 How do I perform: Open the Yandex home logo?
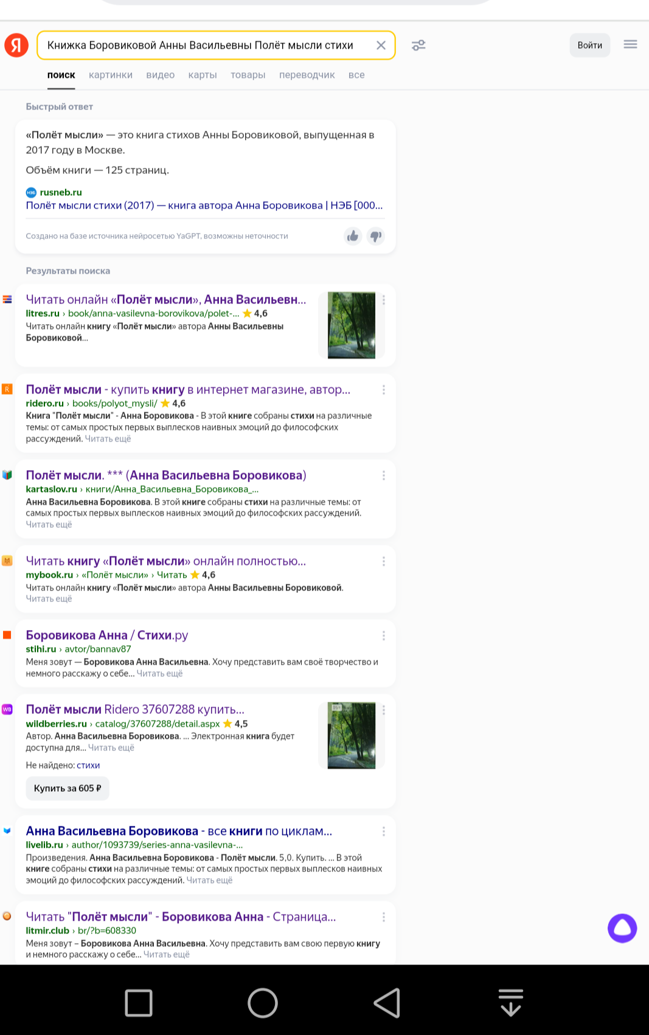16,45
